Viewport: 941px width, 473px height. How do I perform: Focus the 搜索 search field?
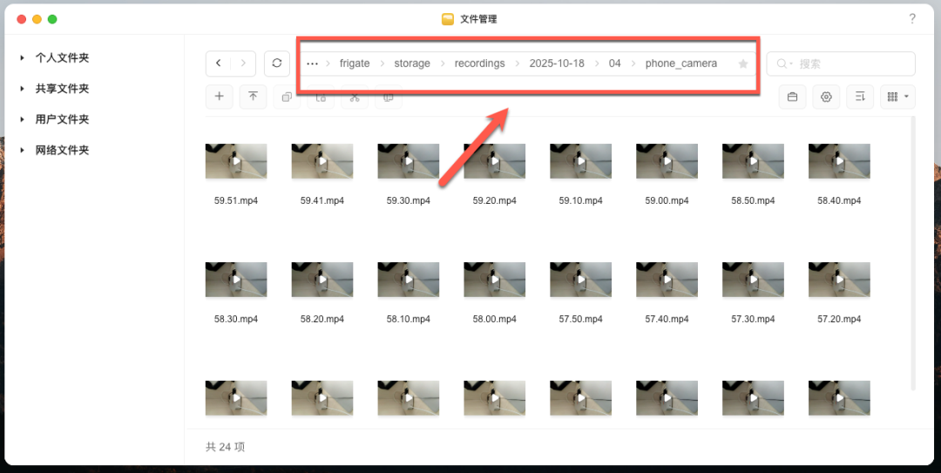coord(841,64)
